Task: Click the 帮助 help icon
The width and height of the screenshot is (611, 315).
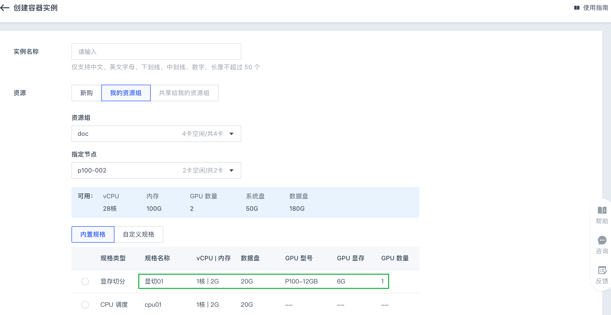Action: coord(602,210)
